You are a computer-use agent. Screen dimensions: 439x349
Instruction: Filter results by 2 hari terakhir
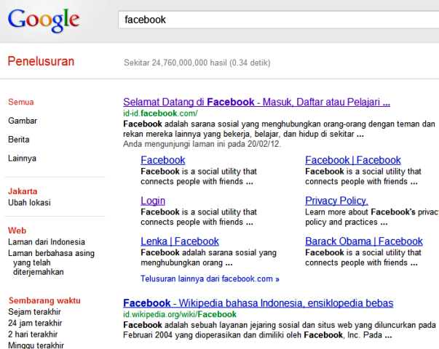tap(32, 334)
